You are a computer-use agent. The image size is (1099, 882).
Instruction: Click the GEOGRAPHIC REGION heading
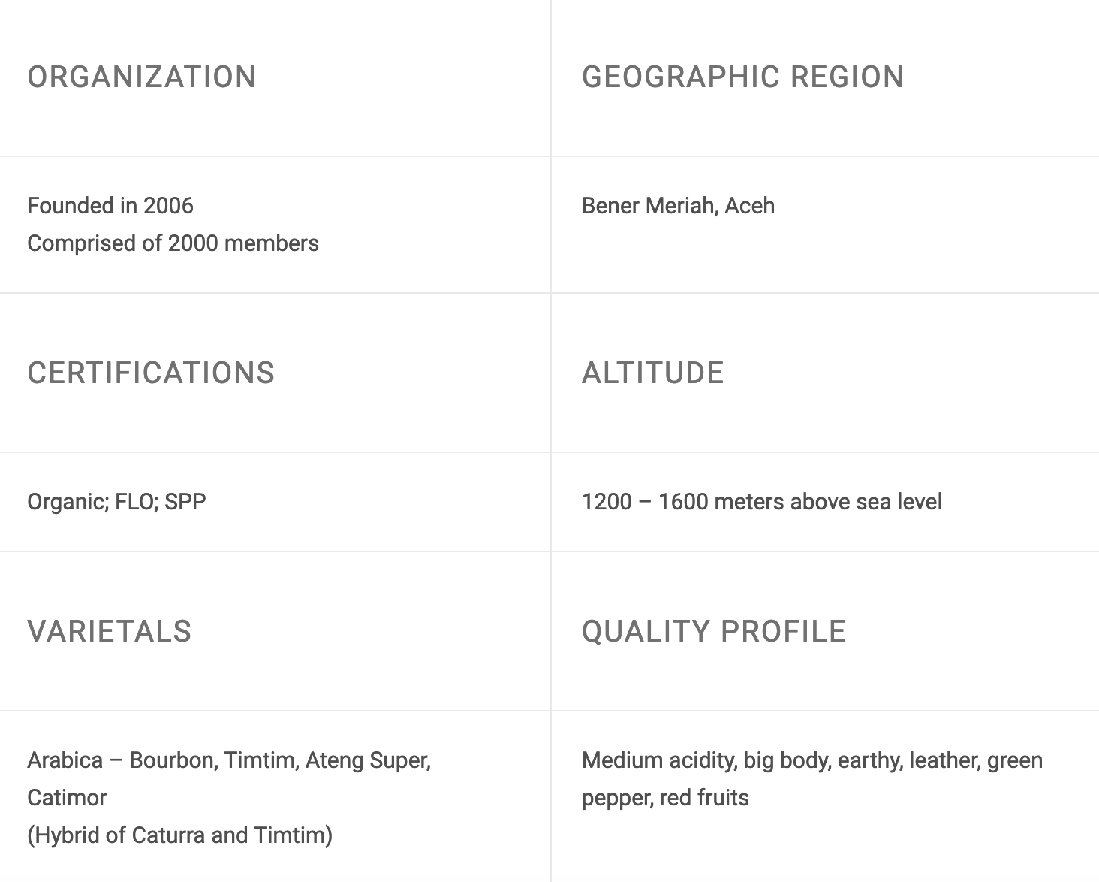[742, 77]
